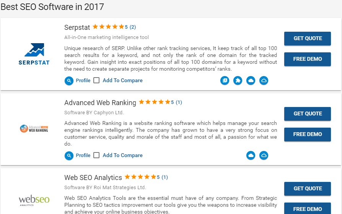
Task: Open the Web SEO Analytics title link
Action: [x=93, y=178]
